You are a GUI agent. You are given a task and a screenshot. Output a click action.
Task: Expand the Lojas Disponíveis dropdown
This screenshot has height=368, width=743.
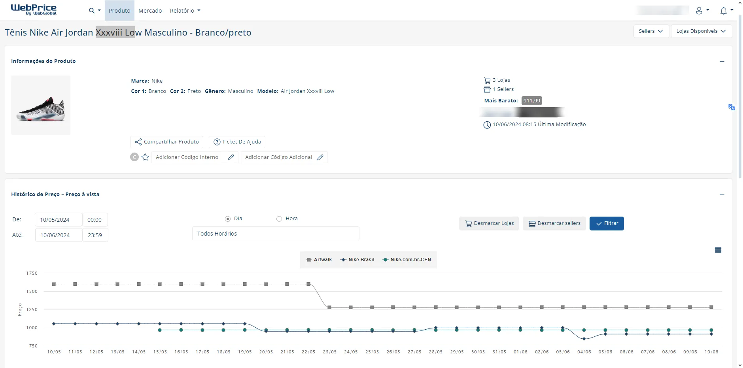point(701,31)
